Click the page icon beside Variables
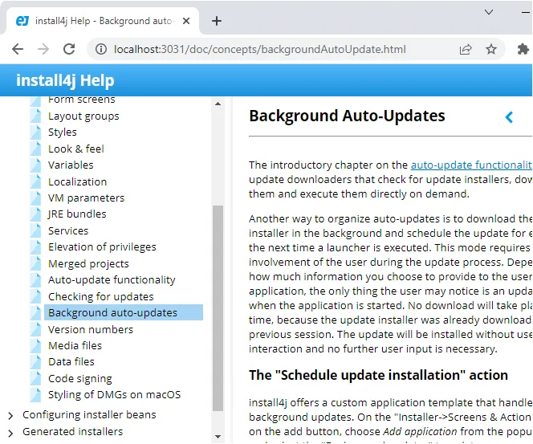 click(35, 165)
